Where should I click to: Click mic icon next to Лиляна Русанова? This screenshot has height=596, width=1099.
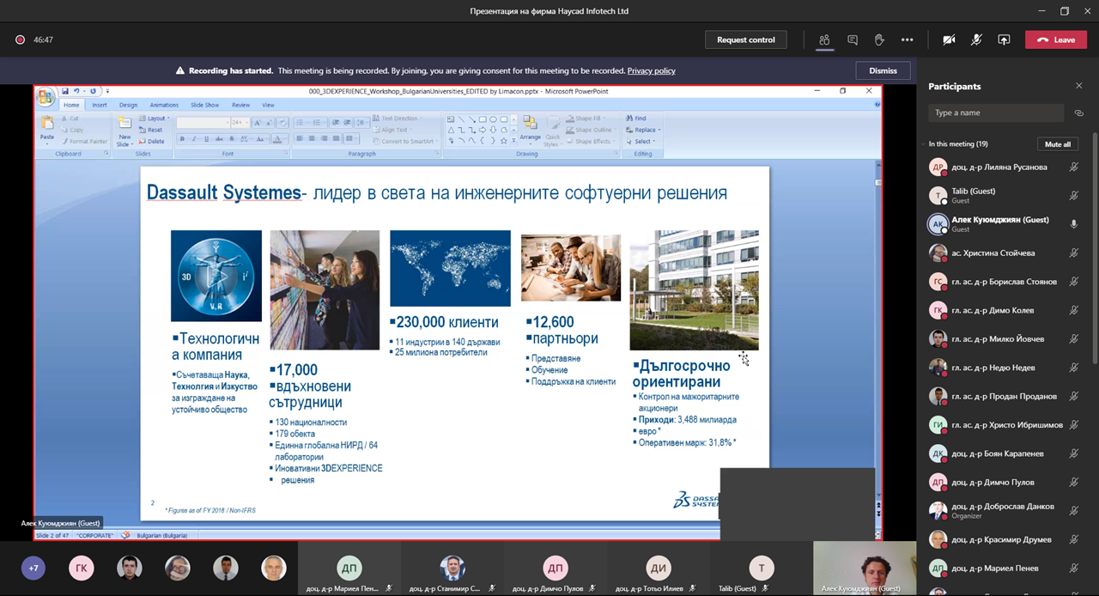(x=1073, y=167)
